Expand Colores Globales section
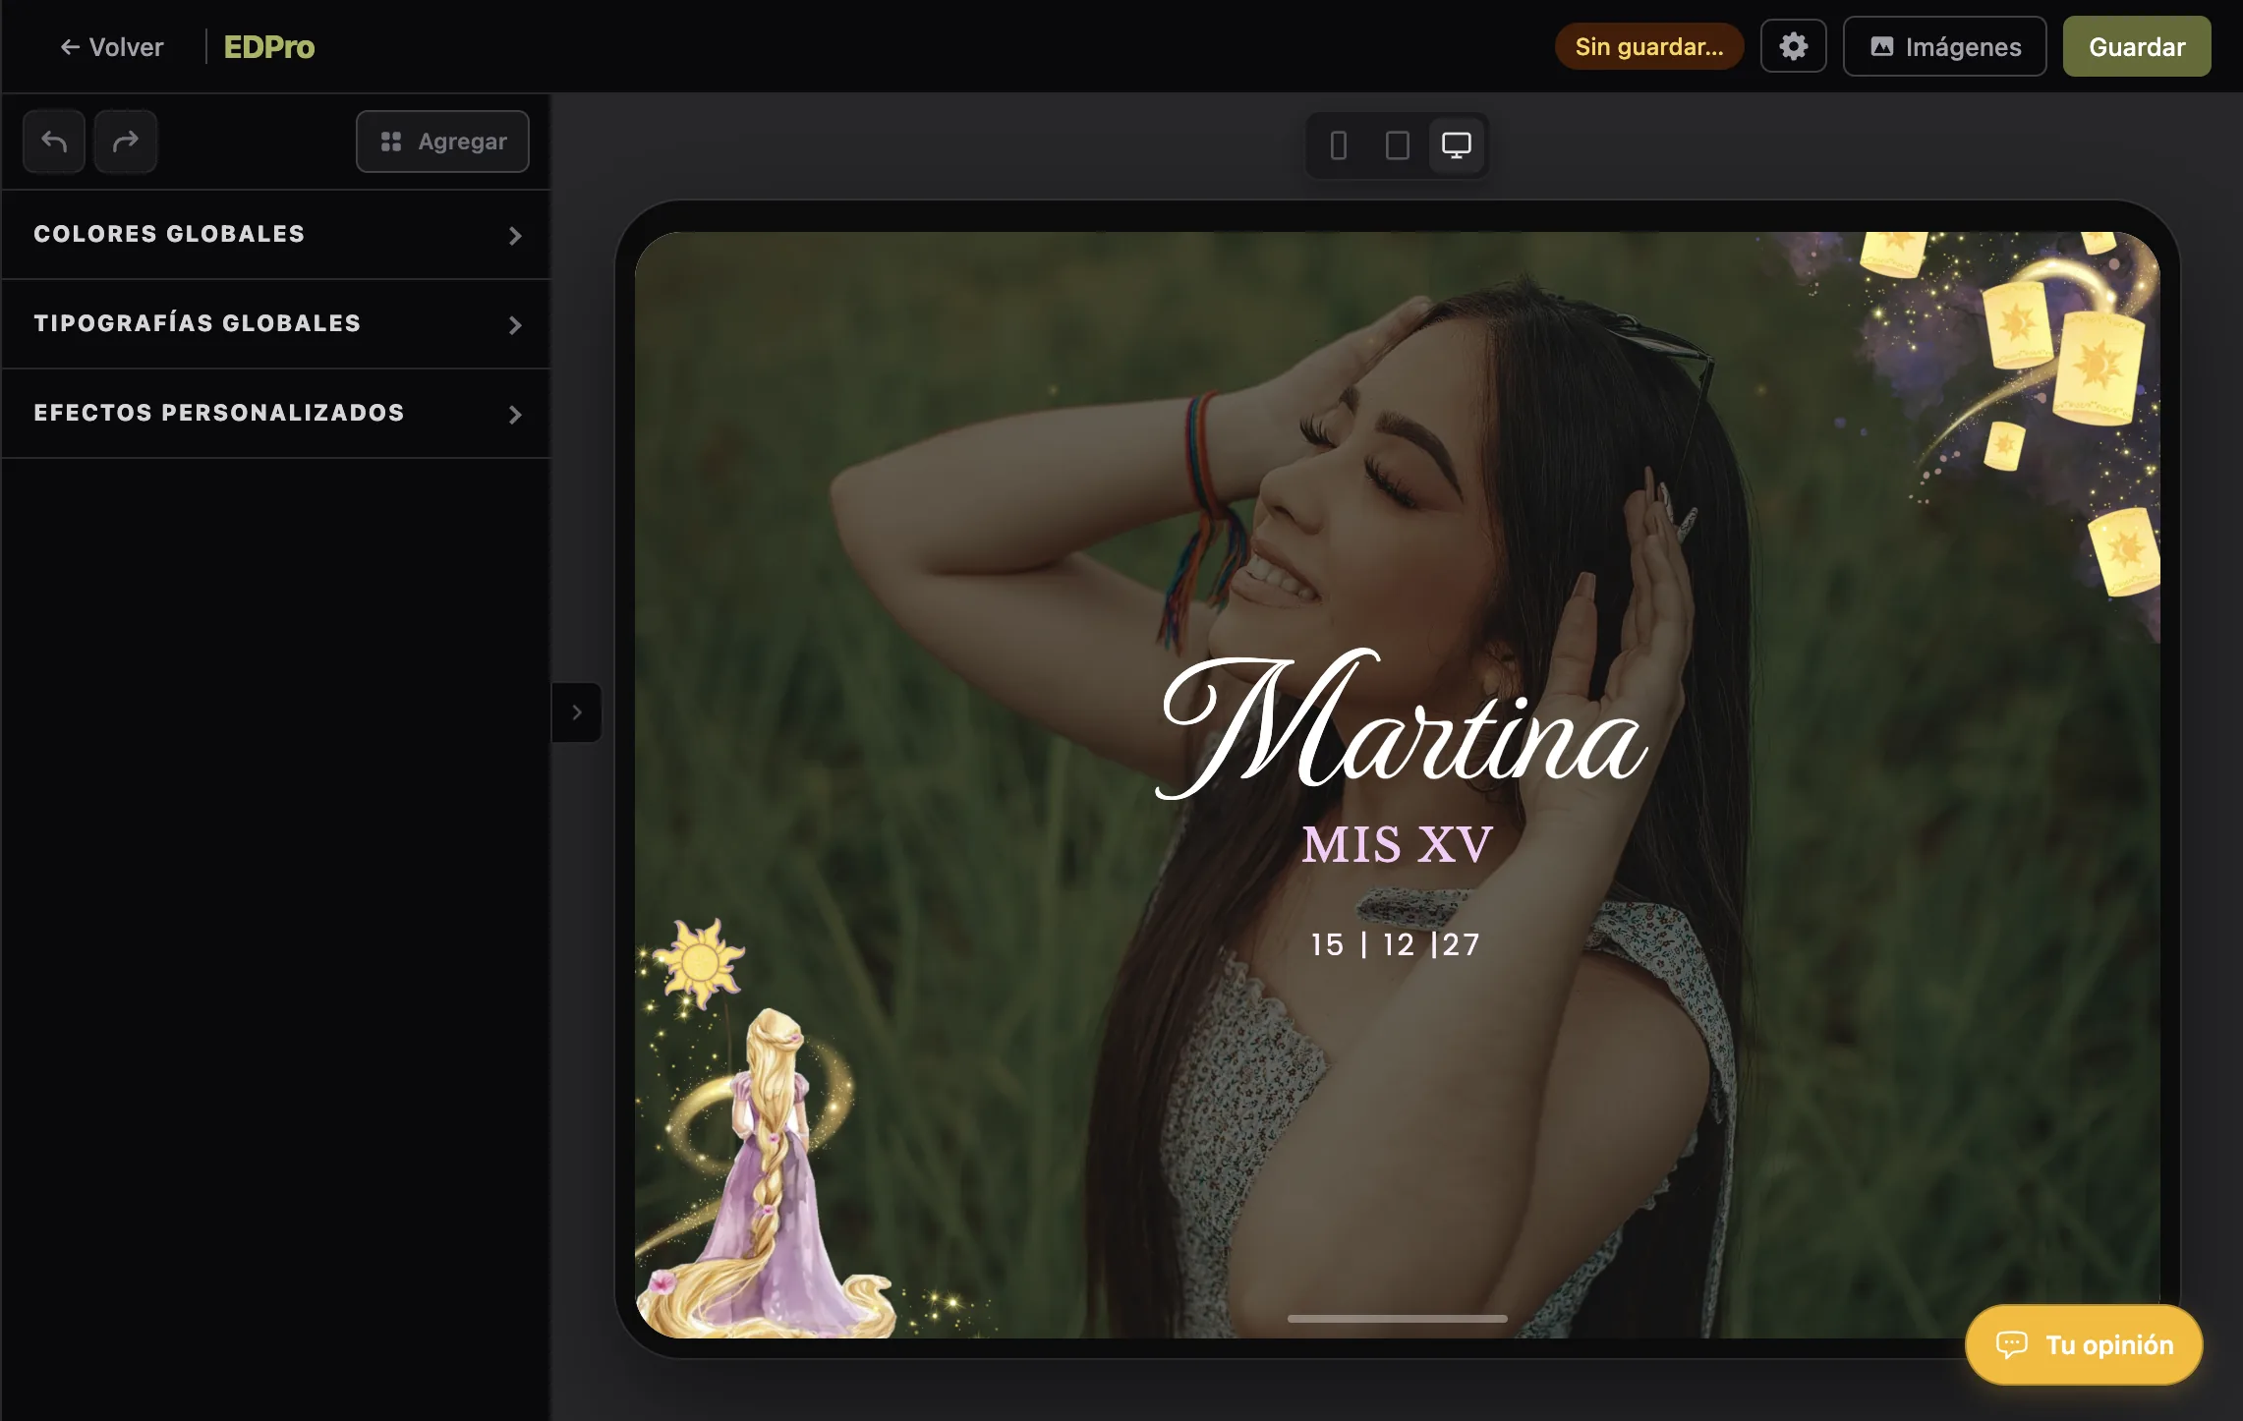Image resolution: width=2243 pixels, height=1421 pixels. (276, 234)
